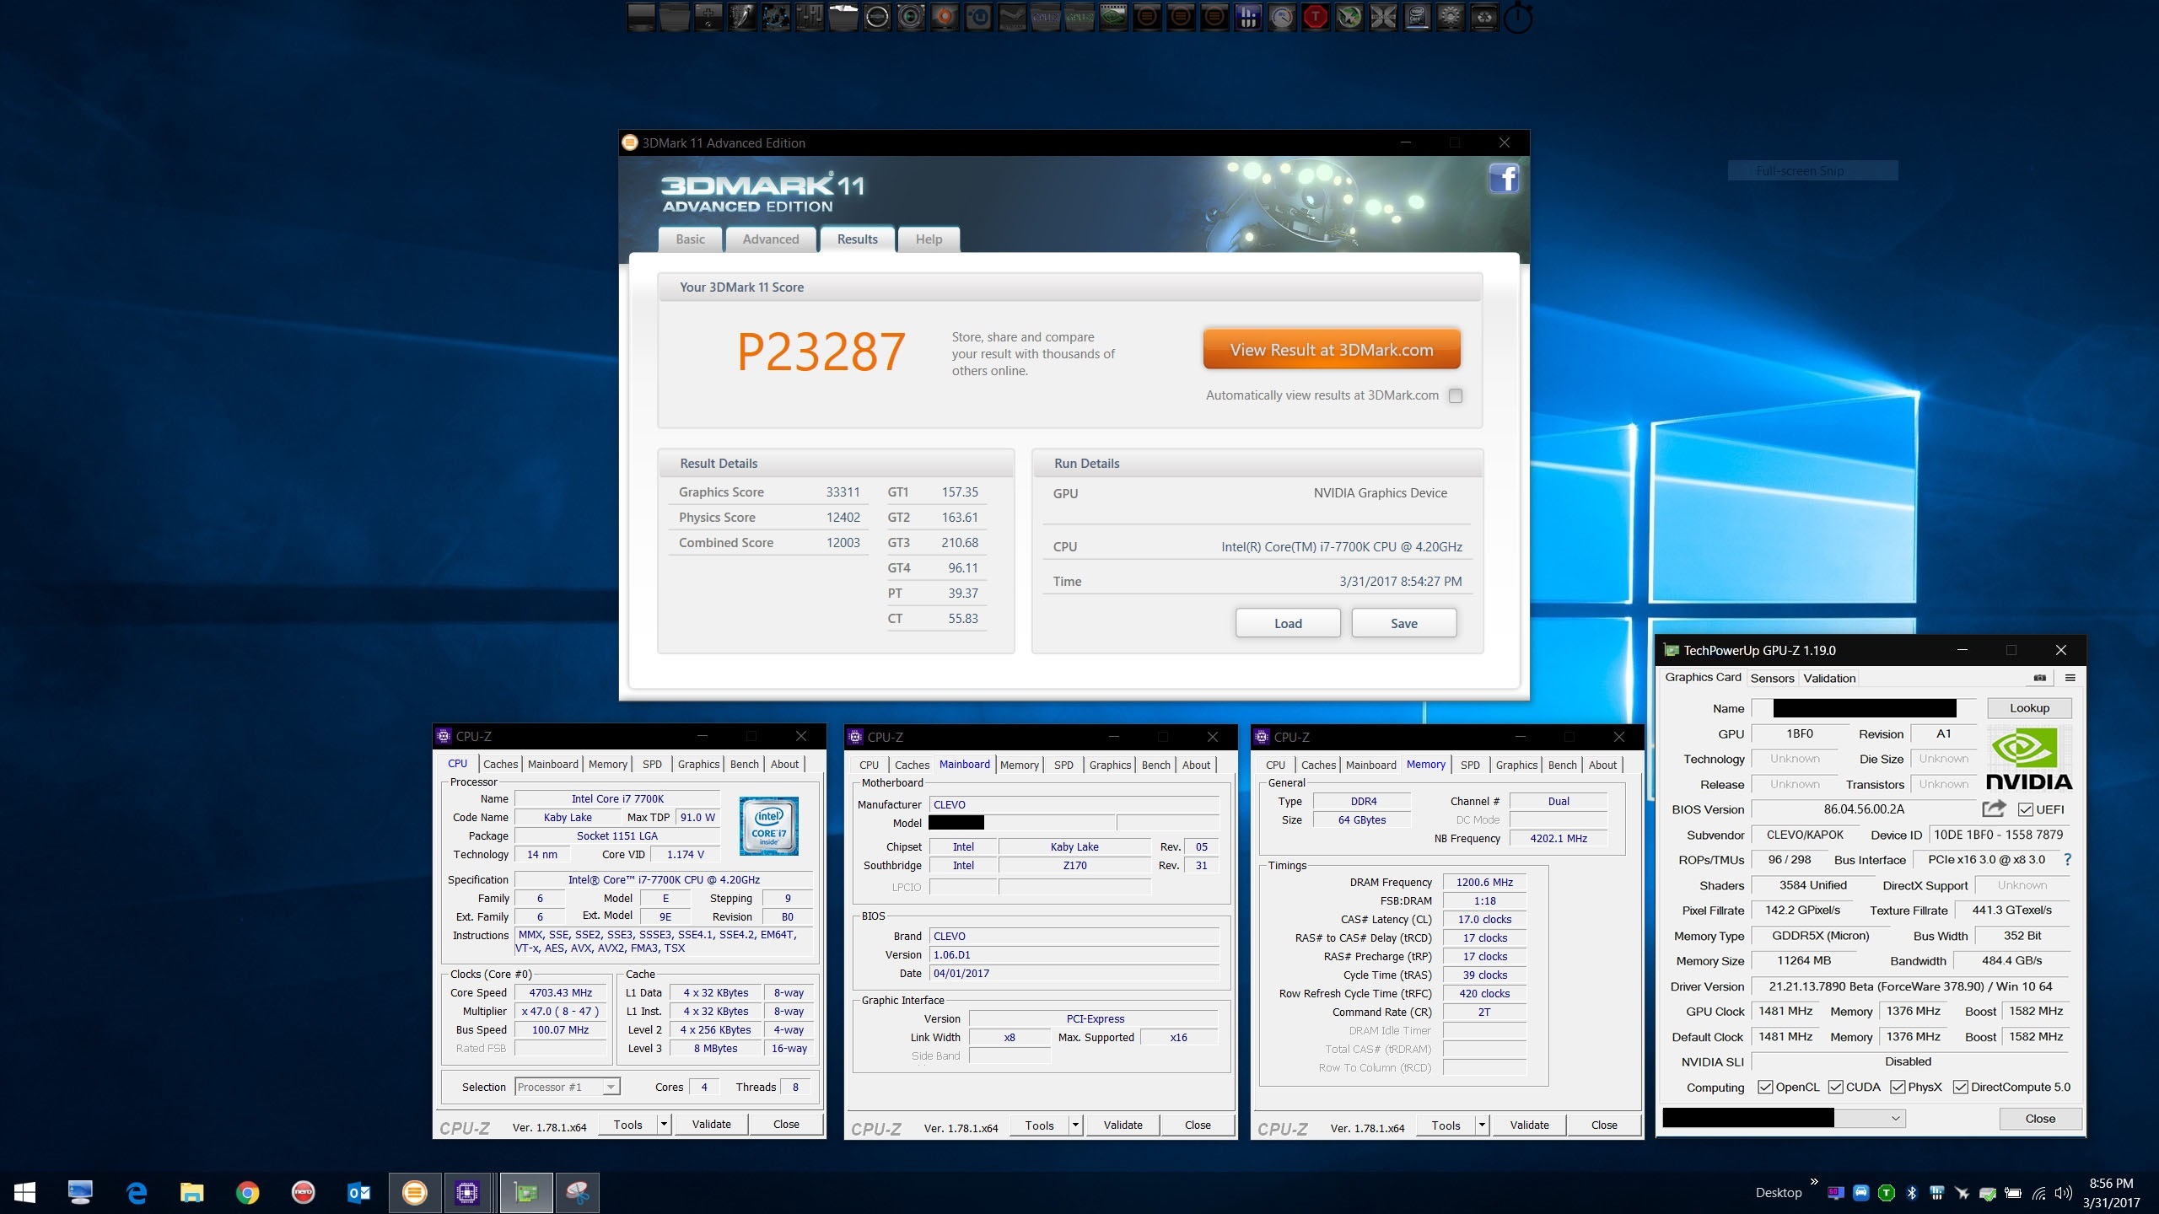The height and width of the screenshot is (1214, 2159).
Task: Expand the Processor #1 selection dropdown
Action: tap(611, 1088)
